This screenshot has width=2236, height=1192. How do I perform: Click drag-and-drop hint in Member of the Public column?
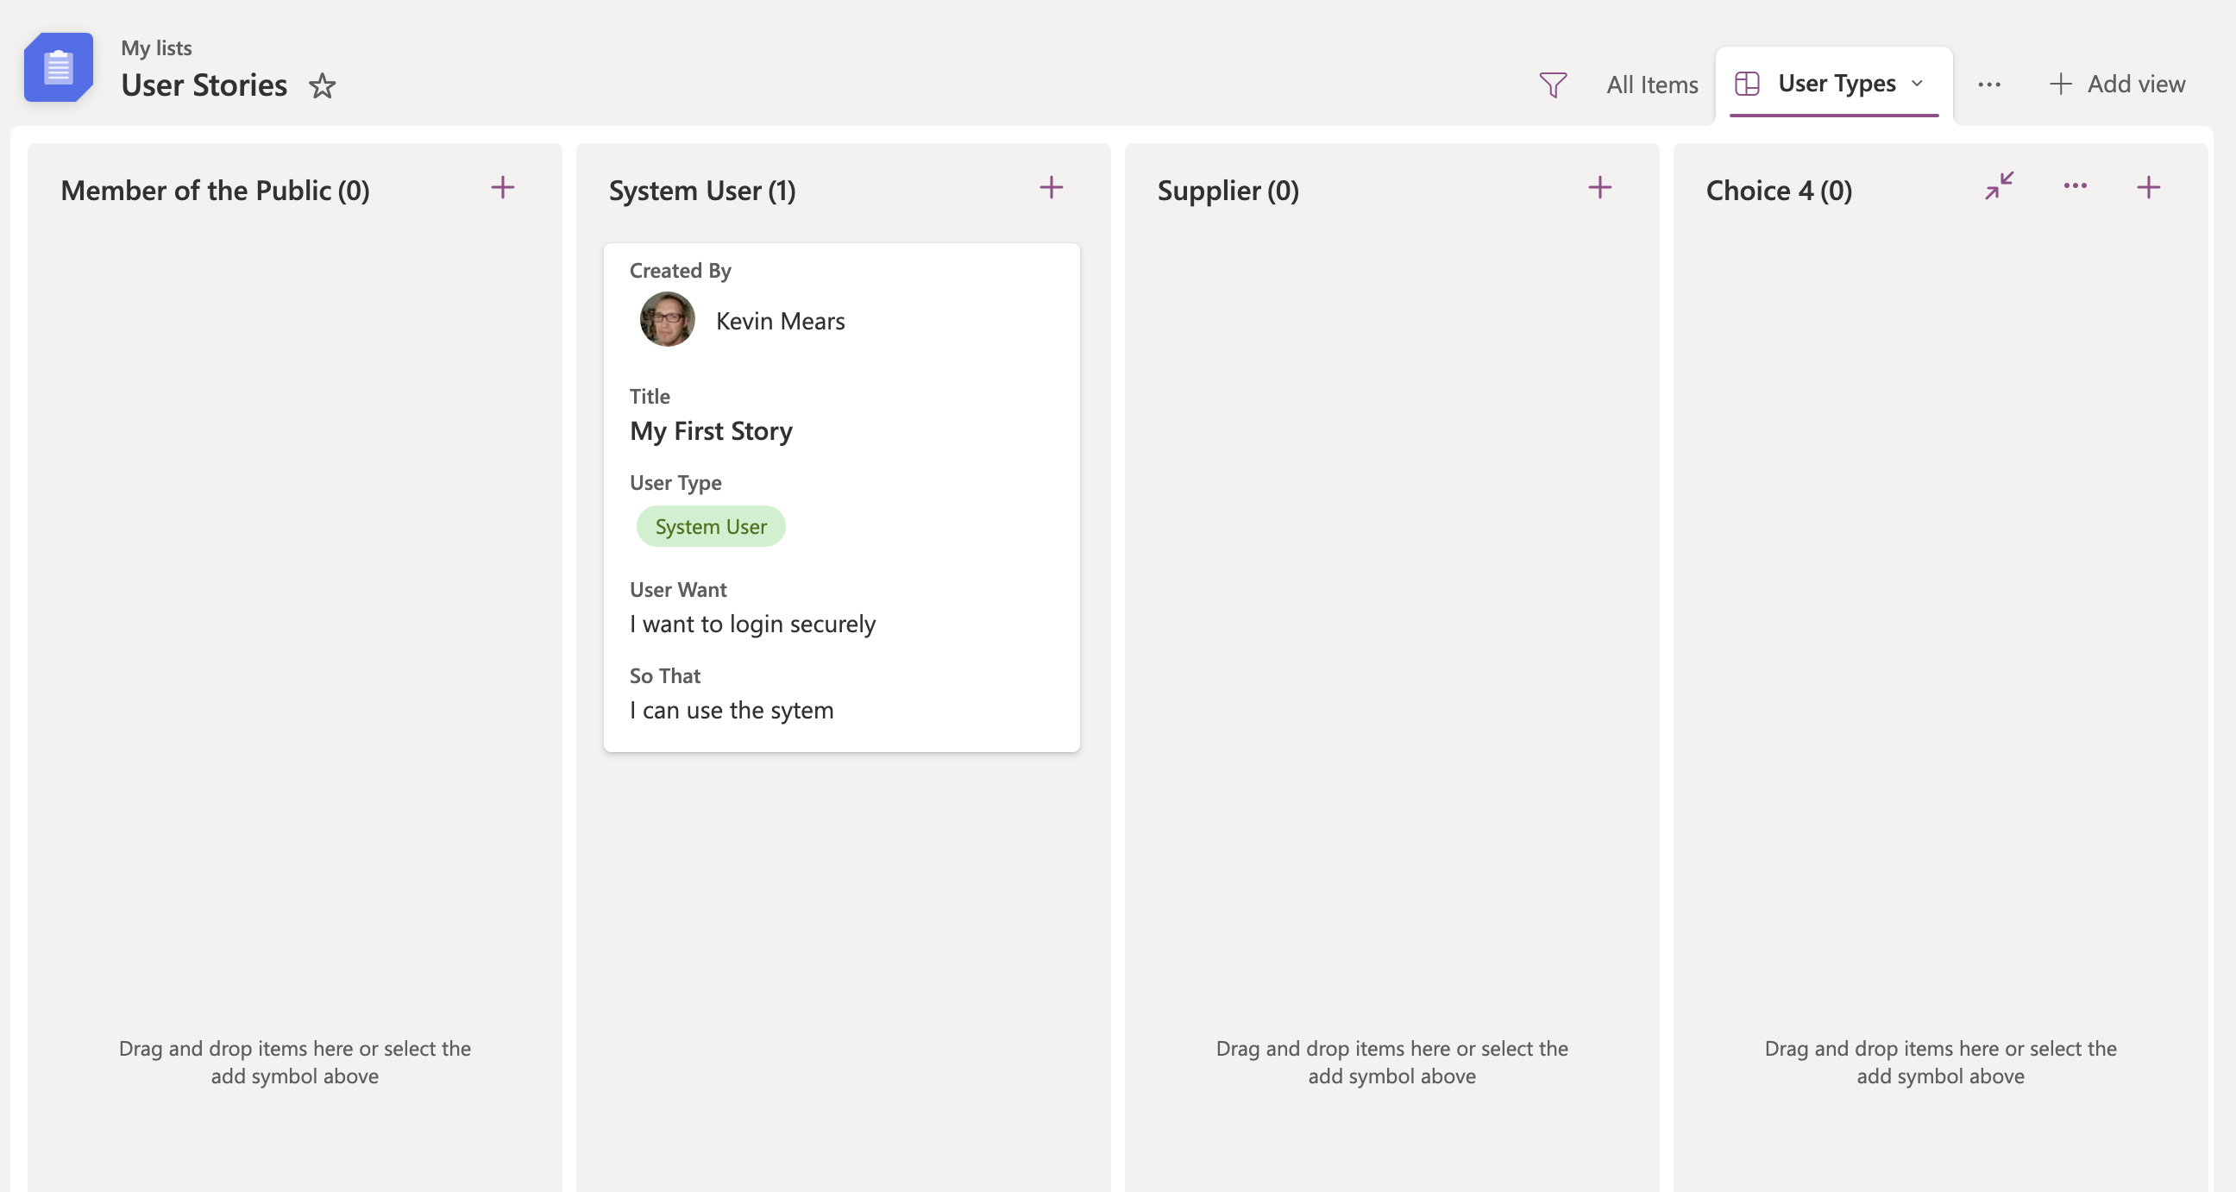coord(294,1062)
